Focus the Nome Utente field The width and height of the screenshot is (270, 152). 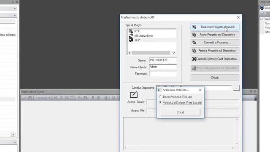pyautogui.click(x=163, y=67)
